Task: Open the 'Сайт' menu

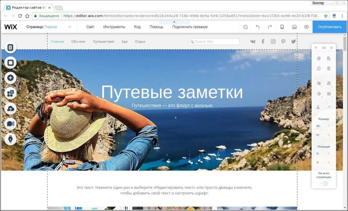Action: tap(90, 27)
